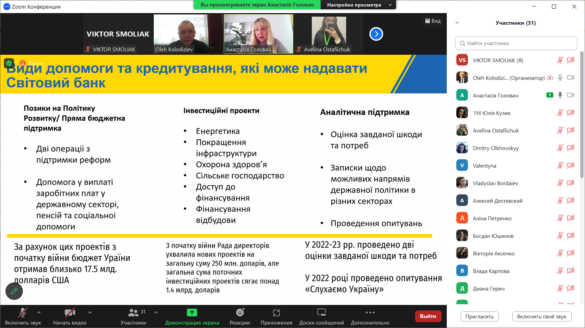Select Dmitry Olkhovskyy in participants list
Screen dimensions: 585x328
pyautogui.click(x=516, y=148)
